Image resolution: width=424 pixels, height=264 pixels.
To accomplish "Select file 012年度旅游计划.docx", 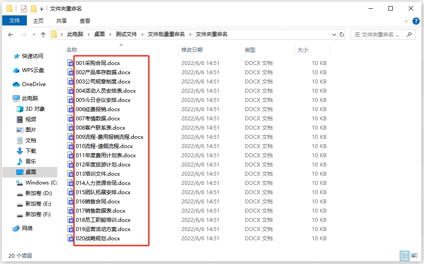I will (103, 164).
